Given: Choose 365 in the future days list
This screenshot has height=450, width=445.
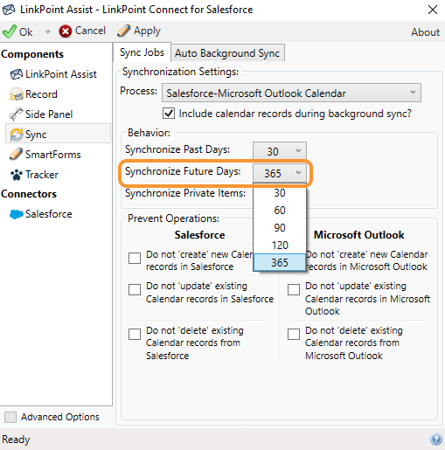Looking at the screenshot, I should point(280,262).
